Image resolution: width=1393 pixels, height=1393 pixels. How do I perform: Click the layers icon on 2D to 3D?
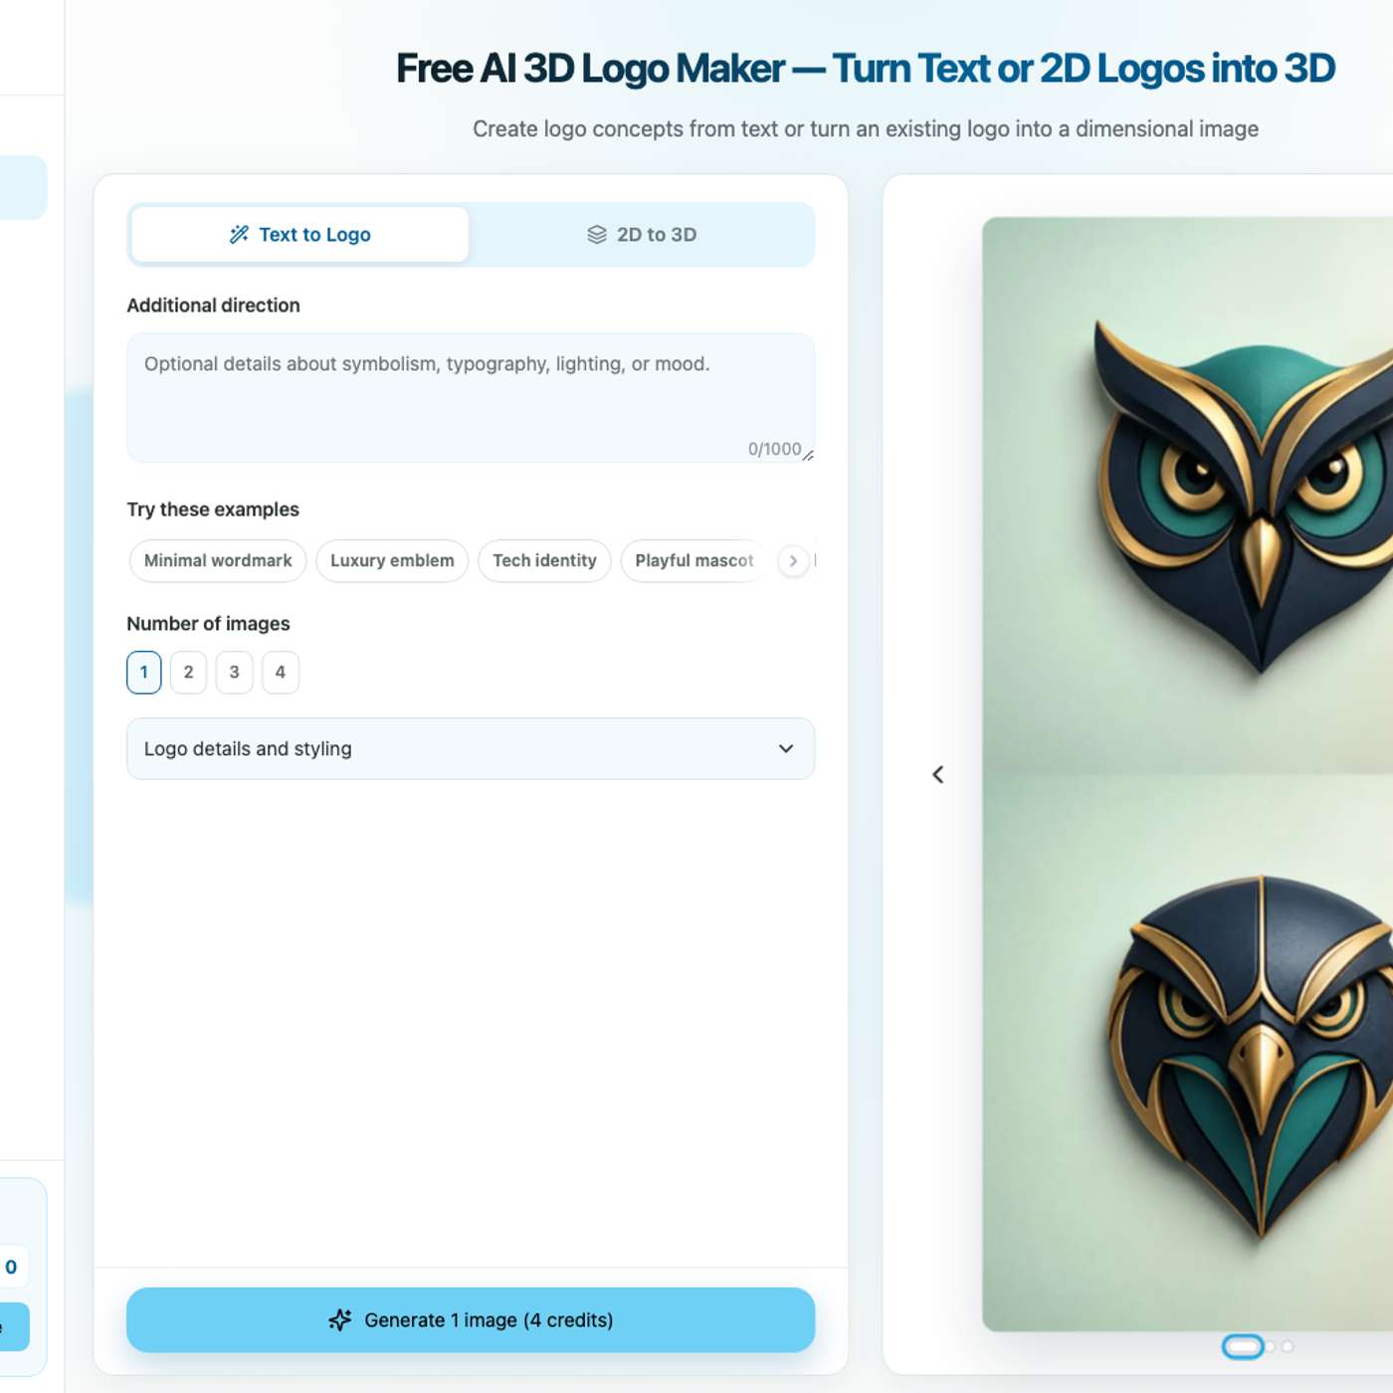[597, 235]
